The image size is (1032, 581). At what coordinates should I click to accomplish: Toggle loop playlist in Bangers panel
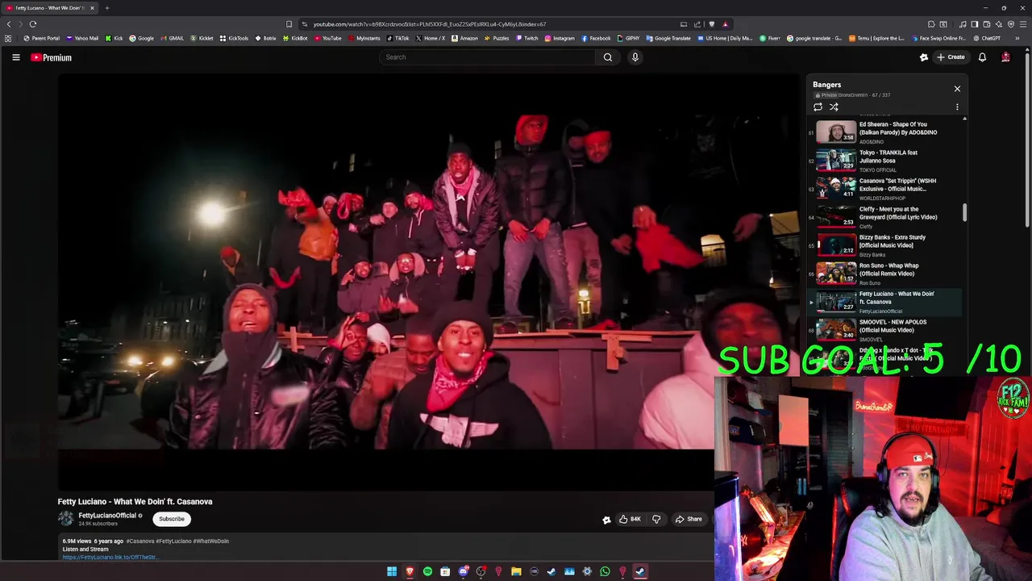(x=818, y=107)
